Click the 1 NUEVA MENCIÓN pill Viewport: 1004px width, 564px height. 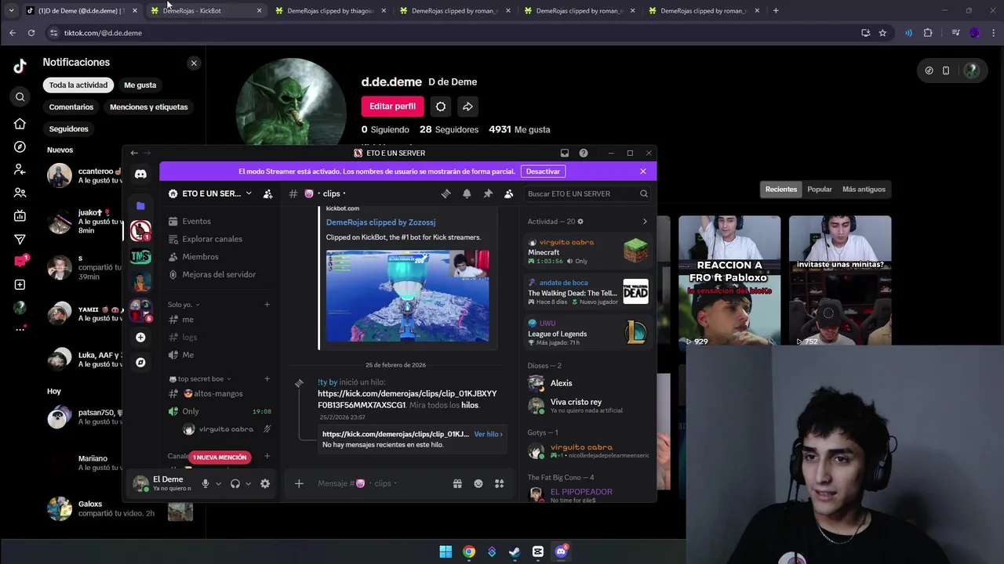pos(220,457)
